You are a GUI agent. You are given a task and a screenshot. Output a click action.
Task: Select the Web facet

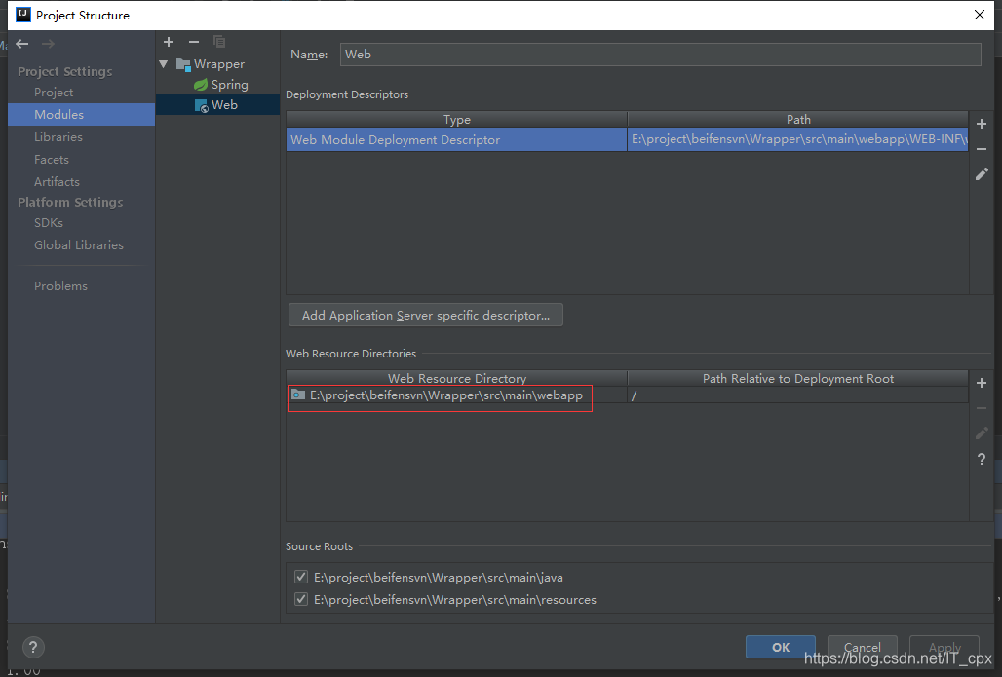[217, 105]
